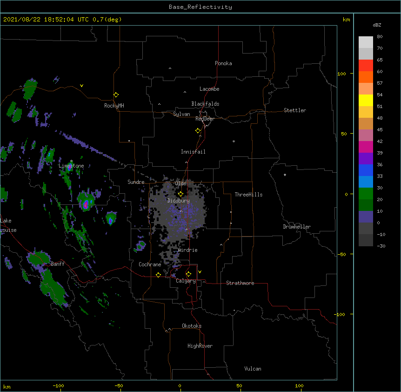Click the yellow V marker east of Calgary
Screen dimensions: 401x392
[200, 272]
